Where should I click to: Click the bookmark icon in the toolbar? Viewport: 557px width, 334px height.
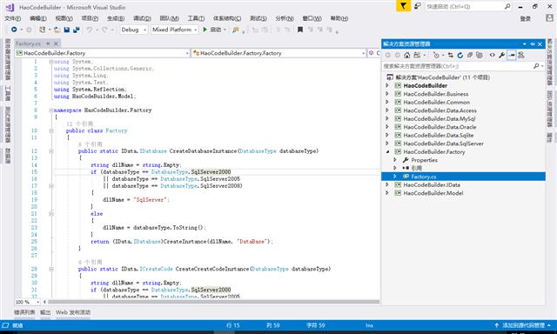[x=300, y=30]
